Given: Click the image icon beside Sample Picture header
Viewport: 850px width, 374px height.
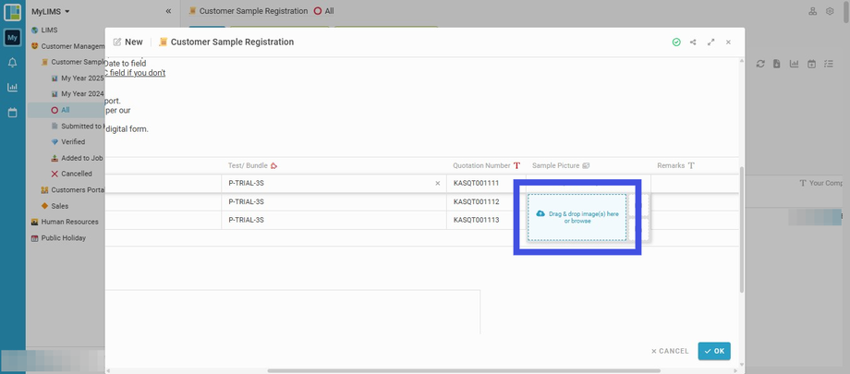Looking at the screenshot, I should (586, 165).
